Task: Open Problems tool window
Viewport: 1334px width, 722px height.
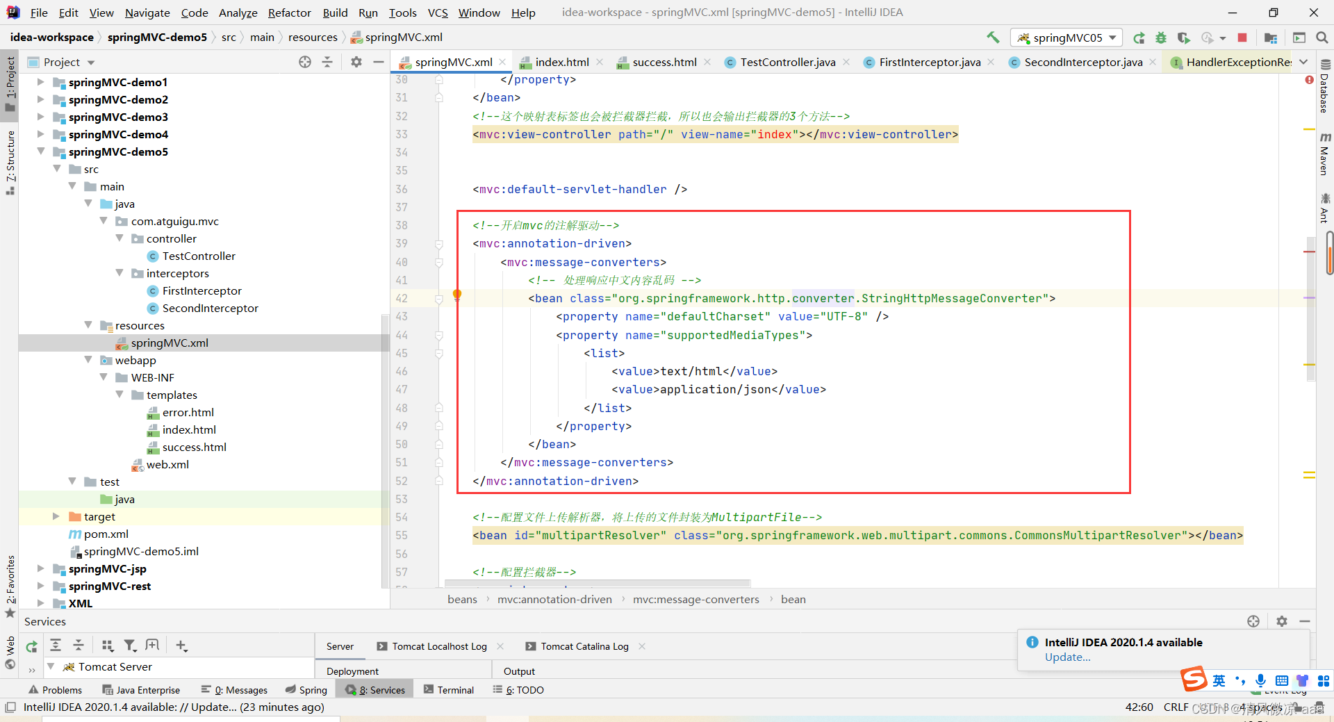Action: click(56, 690)
